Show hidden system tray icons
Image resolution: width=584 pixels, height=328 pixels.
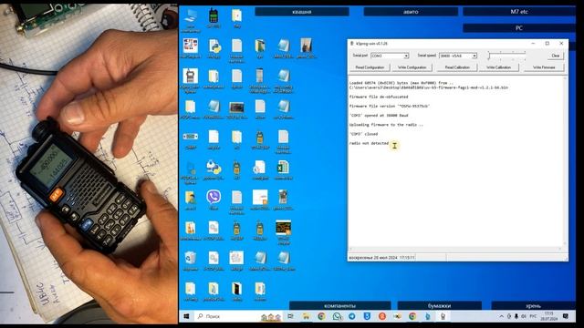pyautogui.click(x=501, y=316)
